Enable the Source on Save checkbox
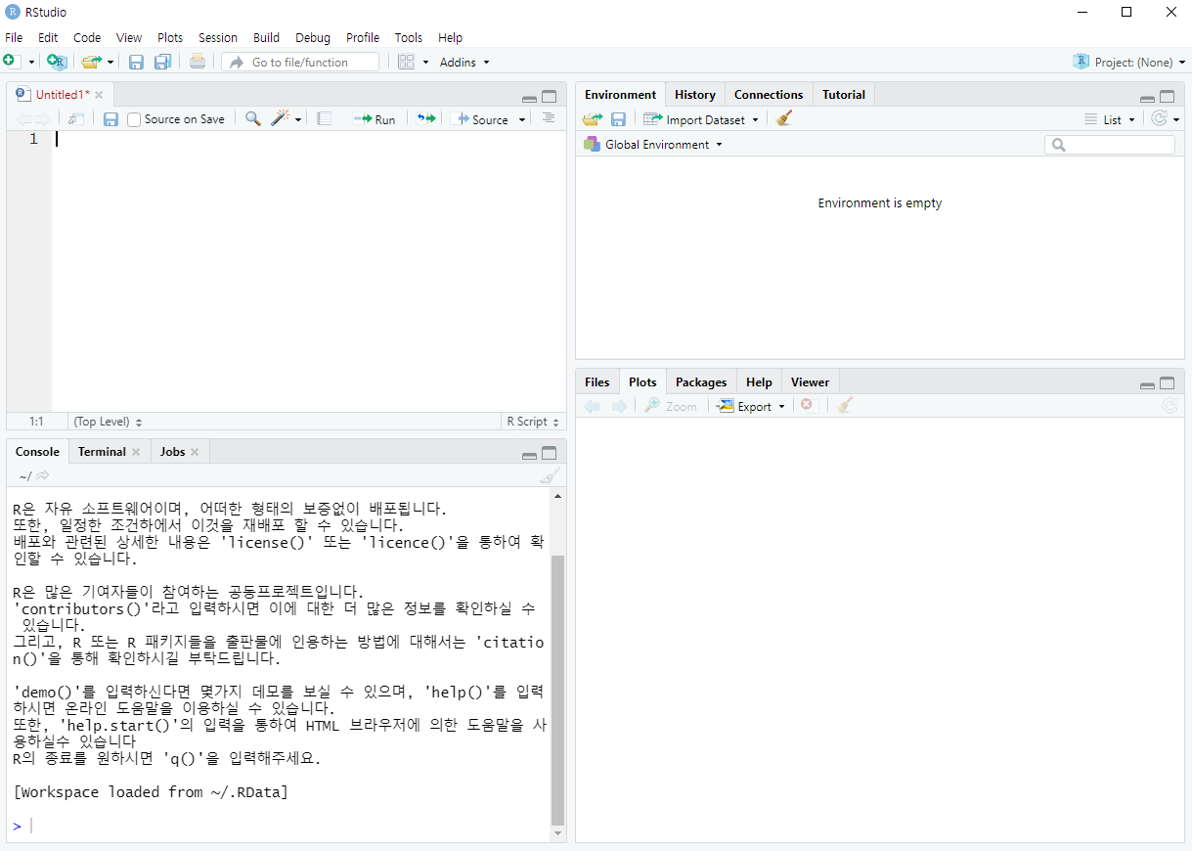1192x851 pixels. point(134,119)
